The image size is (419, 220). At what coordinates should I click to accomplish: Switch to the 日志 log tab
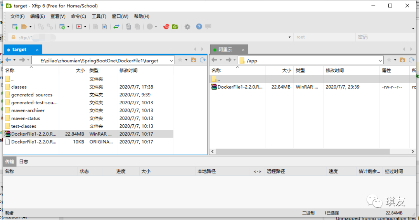(24, 162)
